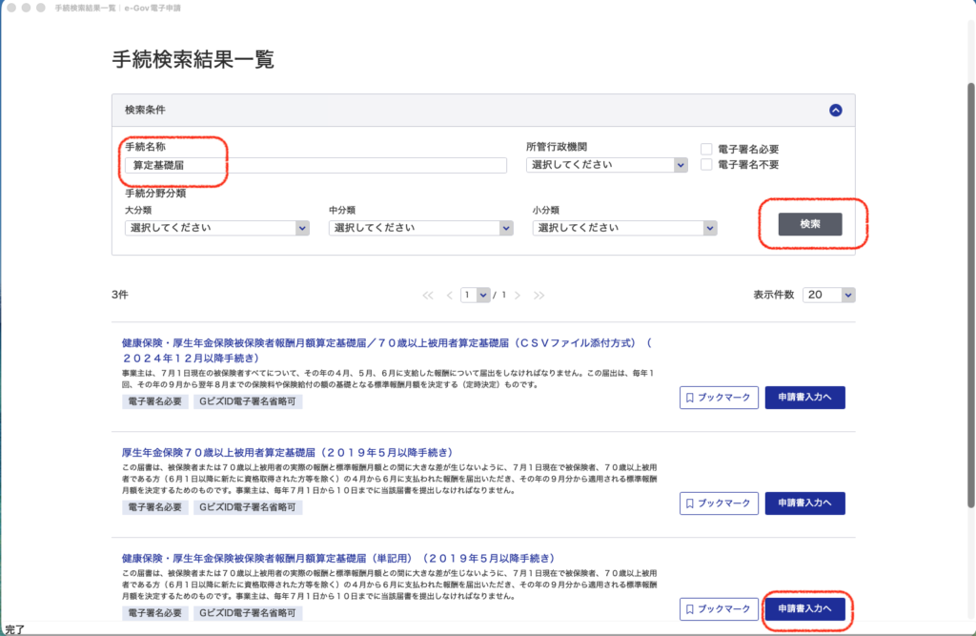Open the 中分類 dropdown
976x636 pixels.
(x=420, y=228)
